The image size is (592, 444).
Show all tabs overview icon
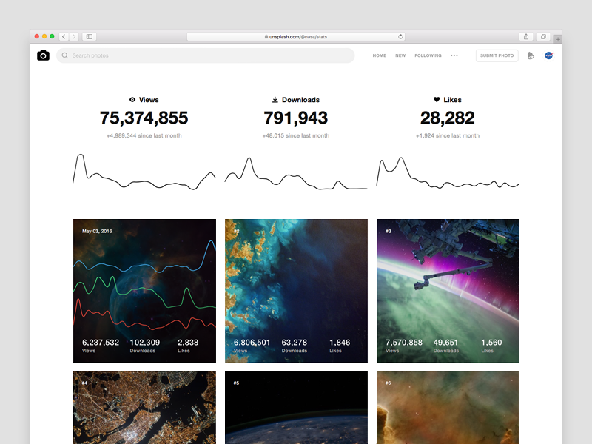pos(543,36)
